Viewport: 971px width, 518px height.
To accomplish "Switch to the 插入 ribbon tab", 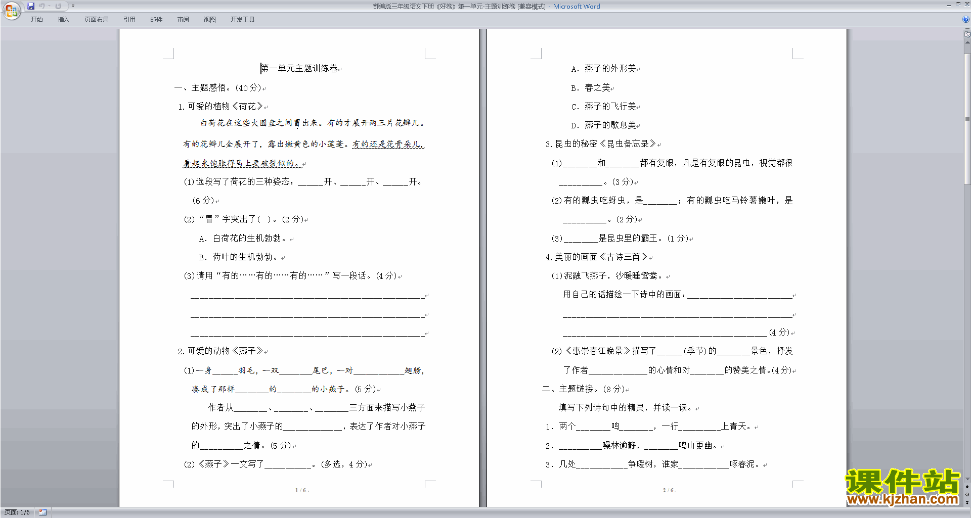I will (63, 20).
